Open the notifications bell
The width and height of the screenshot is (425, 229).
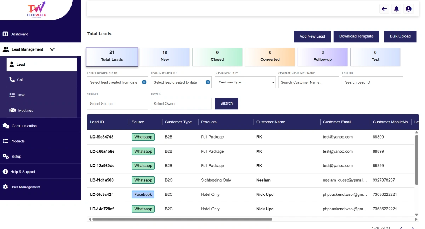click(396, 9)
